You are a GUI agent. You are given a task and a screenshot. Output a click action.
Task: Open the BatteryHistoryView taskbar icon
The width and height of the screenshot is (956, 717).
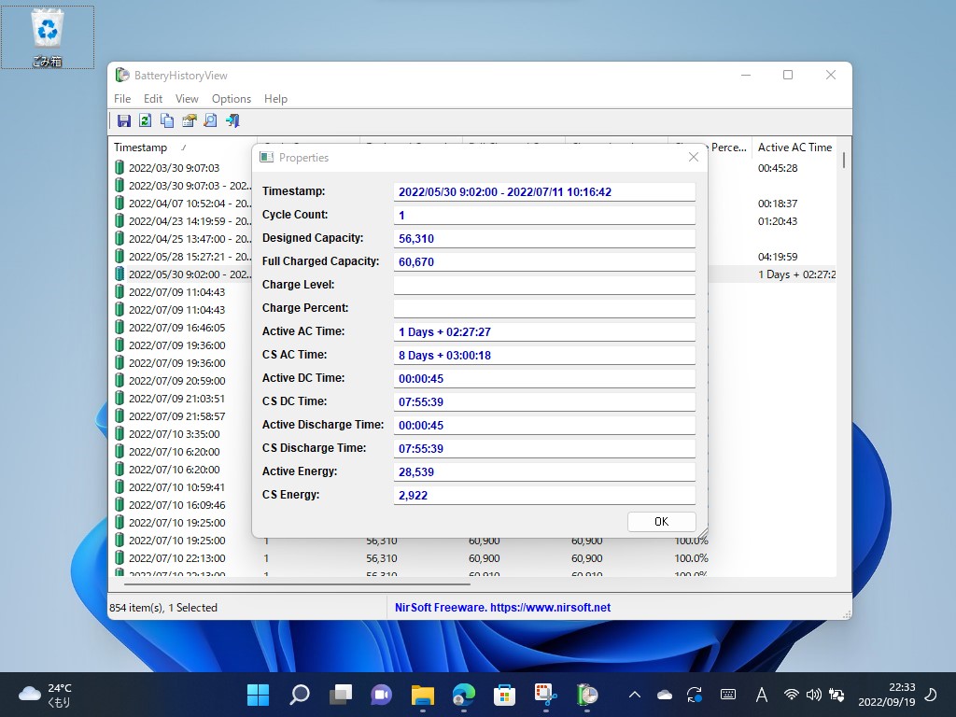pyautogui.click(x=587, y=695)
